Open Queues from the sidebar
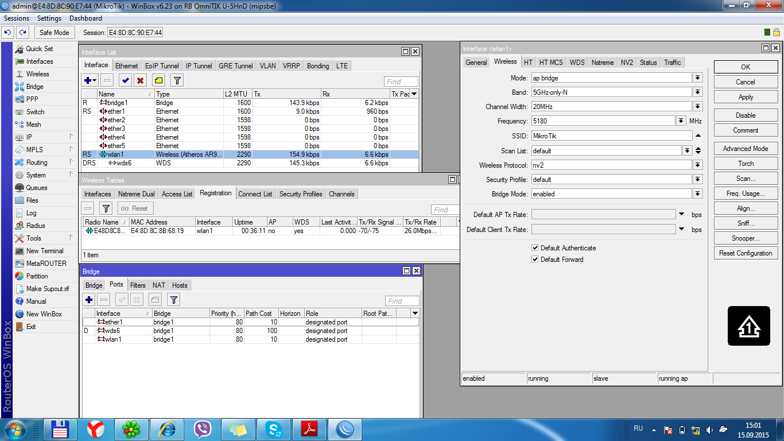The width and height of the screenshot is (784, 441). point(37,188)
